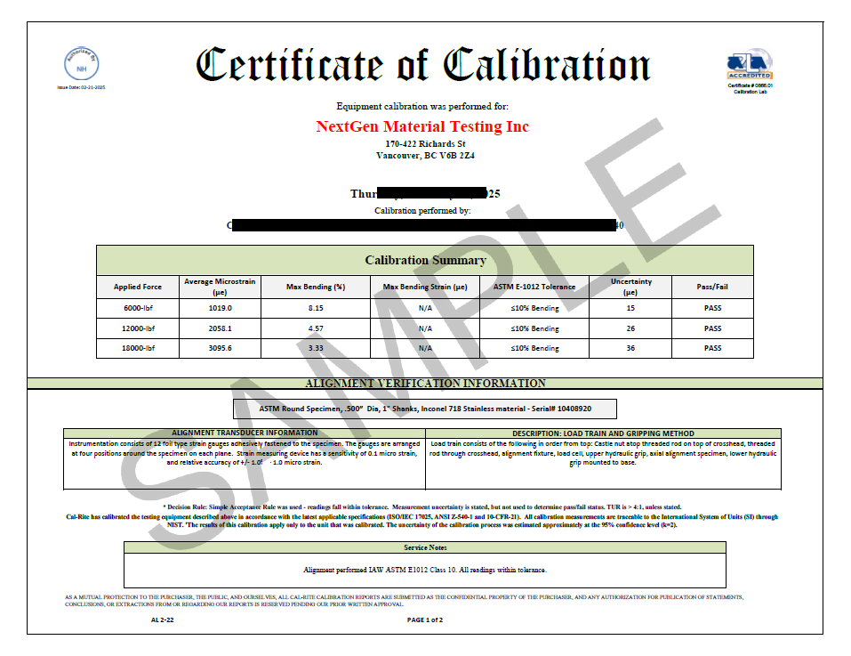Select the 6000-lbf applied force cell

point(138,308)
